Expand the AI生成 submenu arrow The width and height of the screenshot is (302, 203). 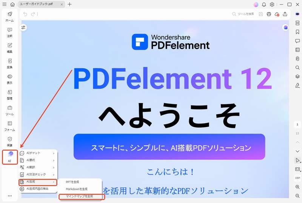click(54, 182)
